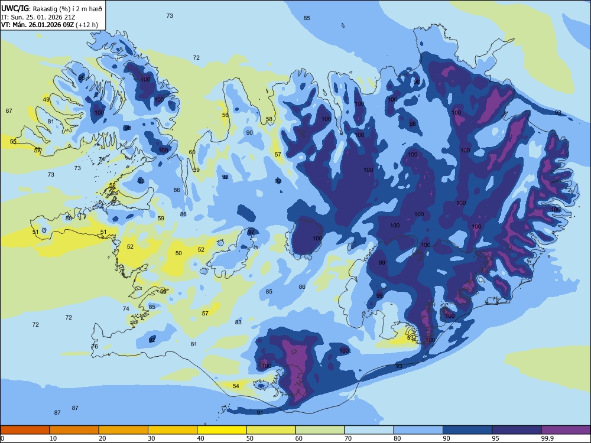Click the '49' humidity value on the map
Screen dimensions: 591x443
[x=46, y=100]
